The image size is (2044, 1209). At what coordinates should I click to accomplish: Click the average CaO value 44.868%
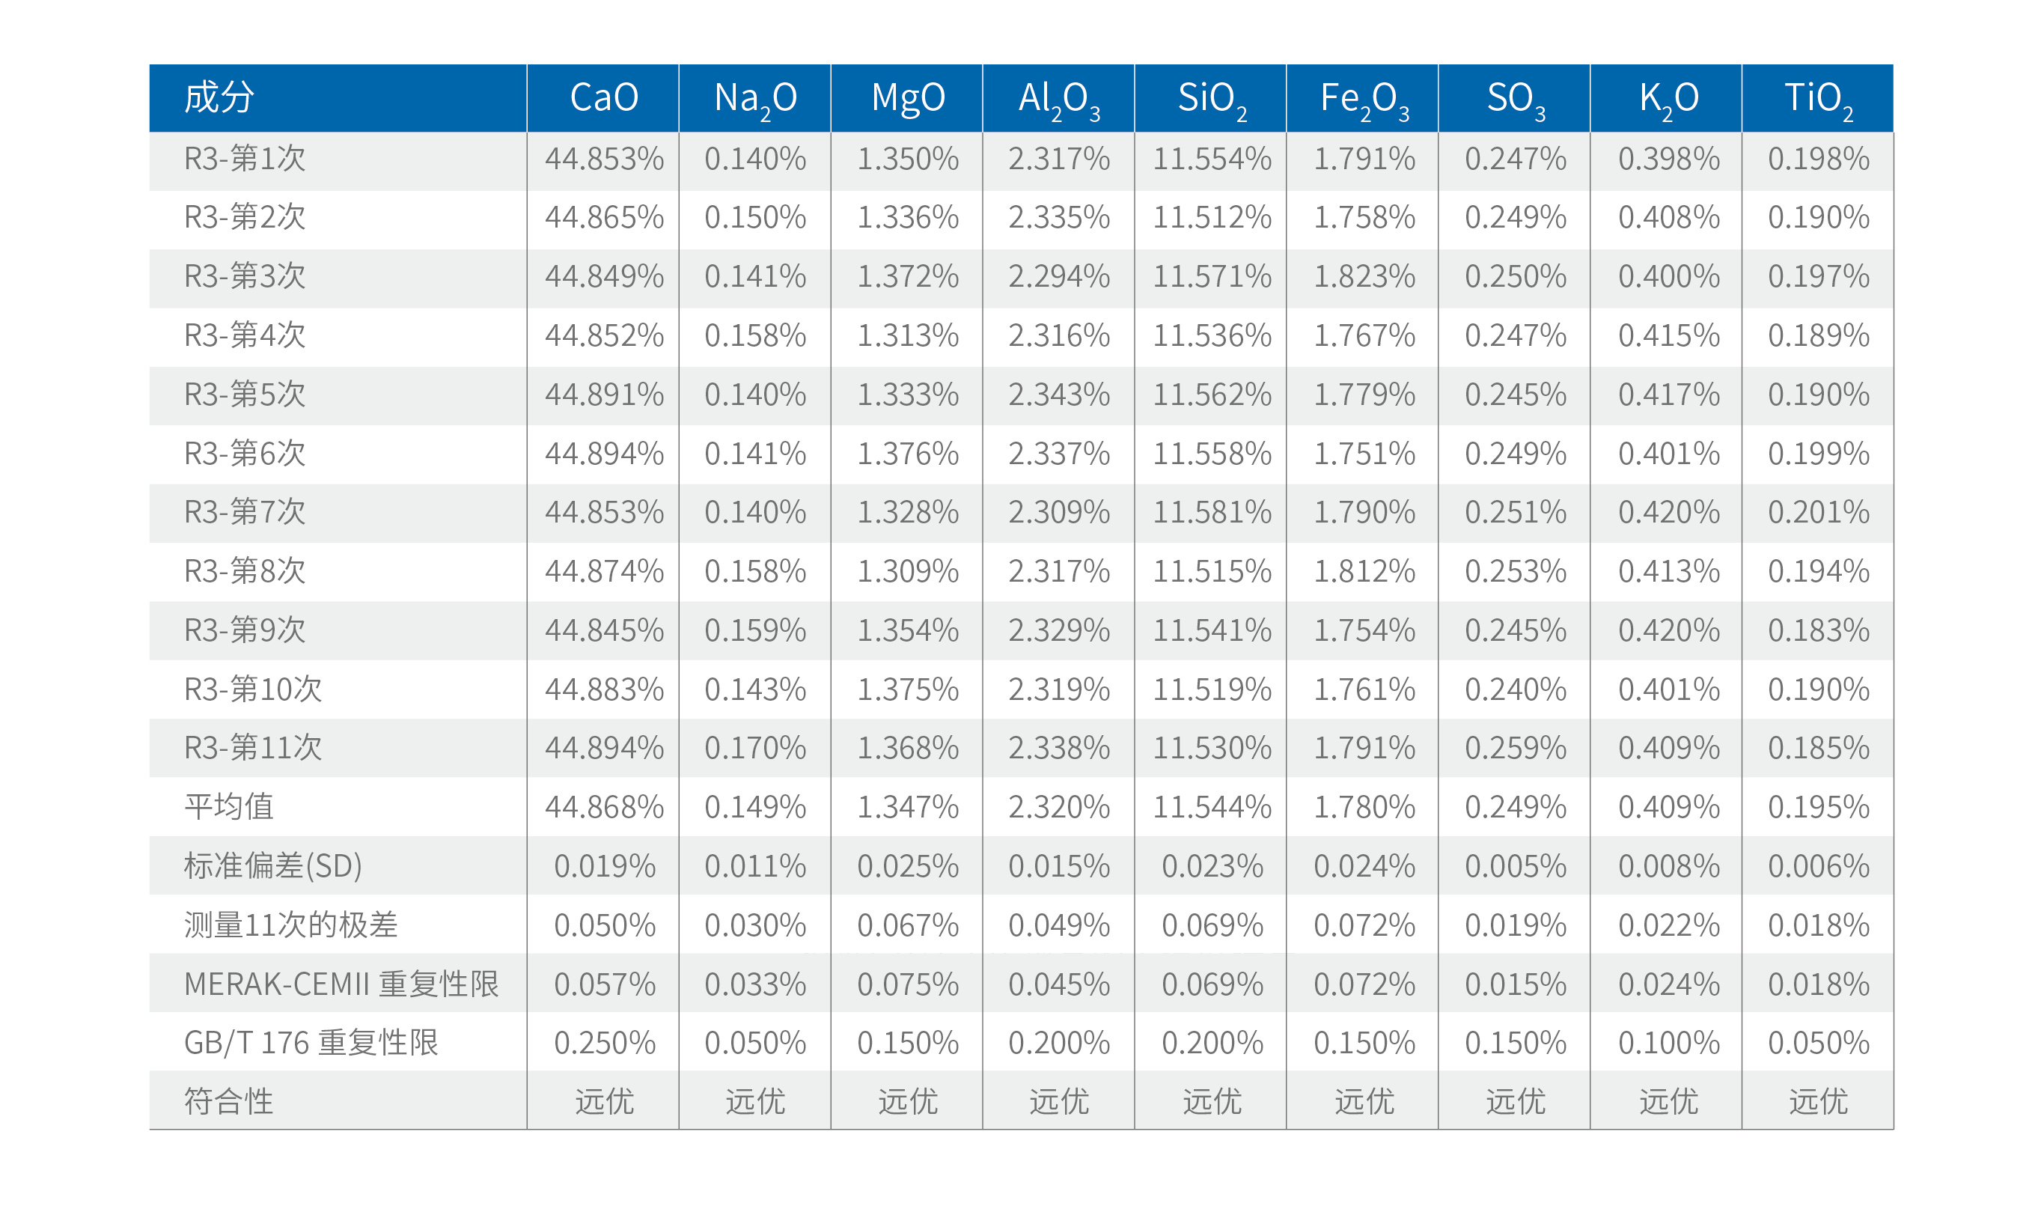pyautogui.click(x=604, y=807)
